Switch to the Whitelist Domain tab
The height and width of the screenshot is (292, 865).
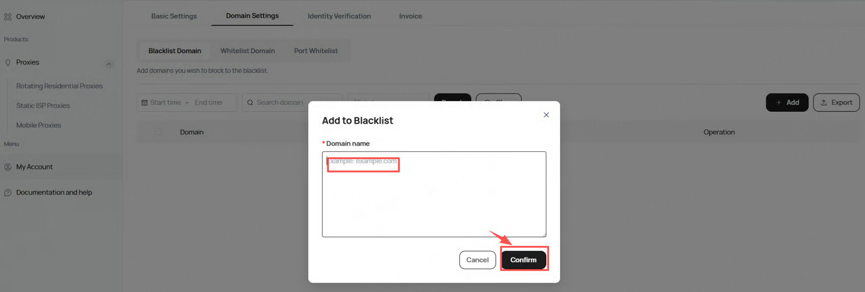click(247, 51)
